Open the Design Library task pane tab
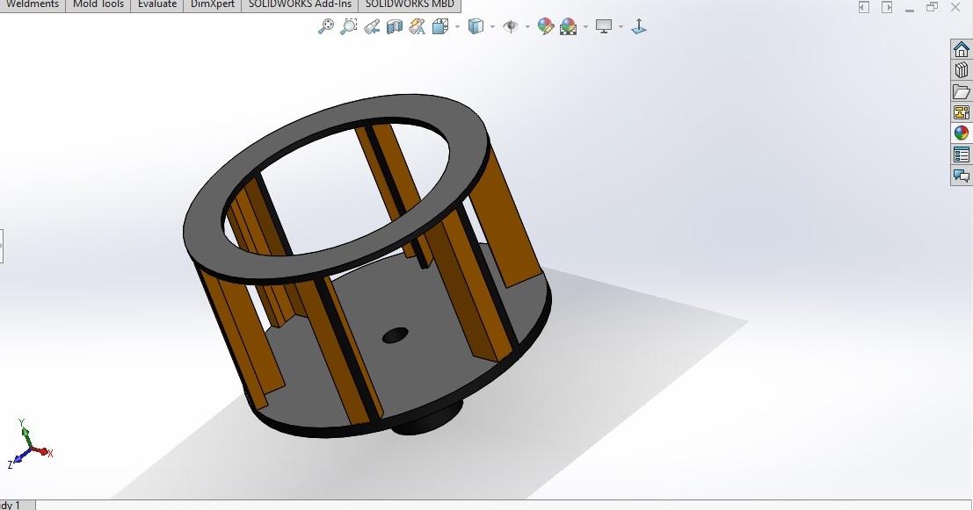The height and width of the screenshot is (510, 973). (x=962, y=70)
